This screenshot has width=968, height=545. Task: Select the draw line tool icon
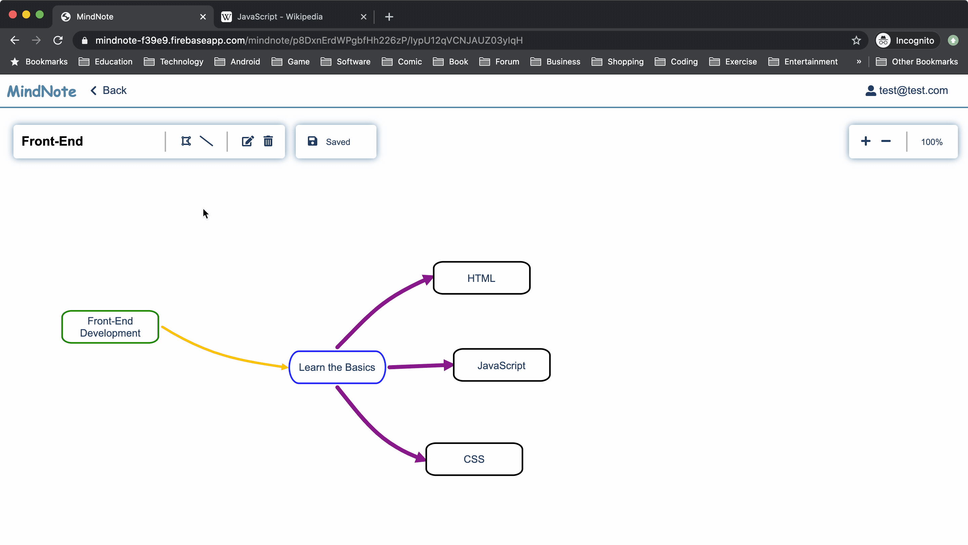coord(206,141)
